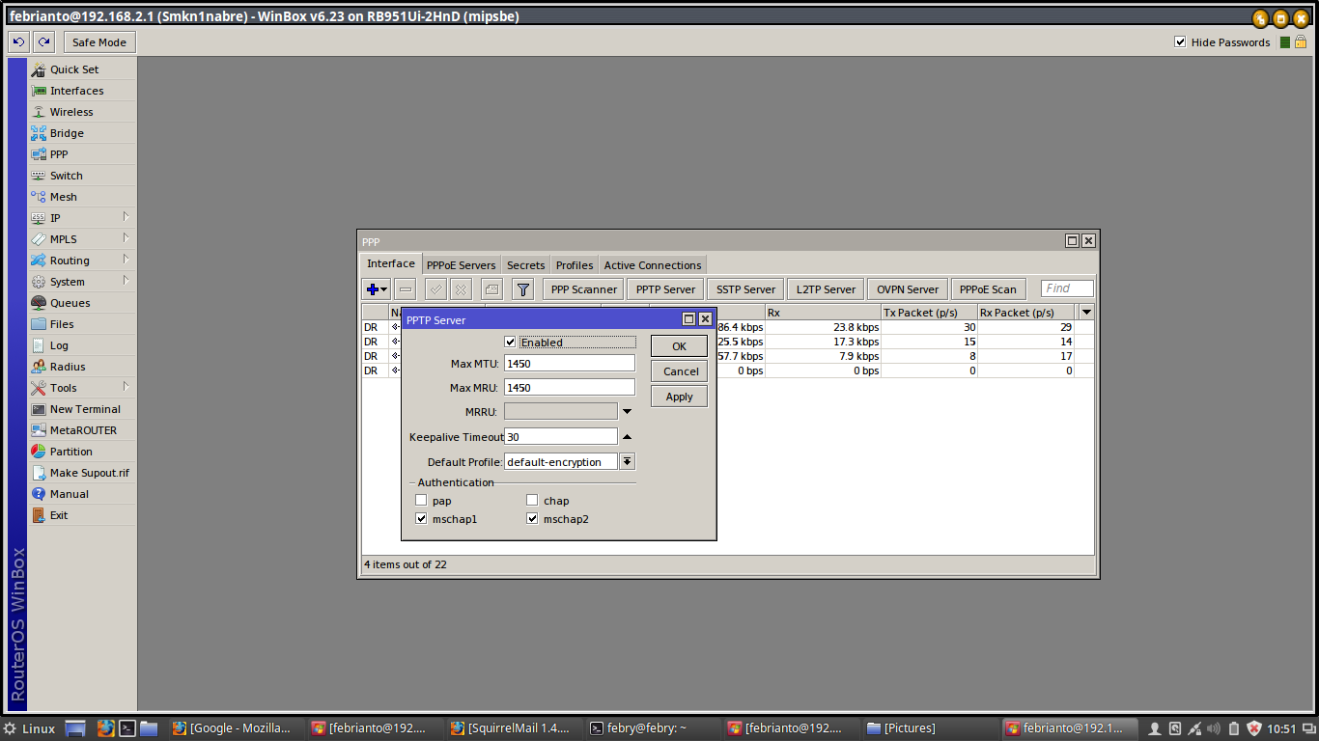The image size is (1319, 741).
Task: Open the Log window
Action: (81, 345)
